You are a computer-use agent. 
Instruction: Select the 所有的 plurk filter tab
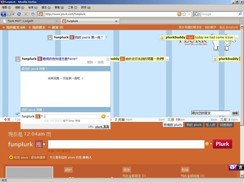tap(173, 125)
